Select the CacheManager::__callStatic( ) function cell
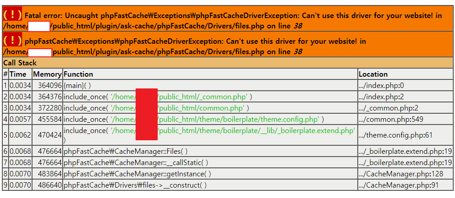Viewport: 455px width, 198px height. (x=210, y=162)
